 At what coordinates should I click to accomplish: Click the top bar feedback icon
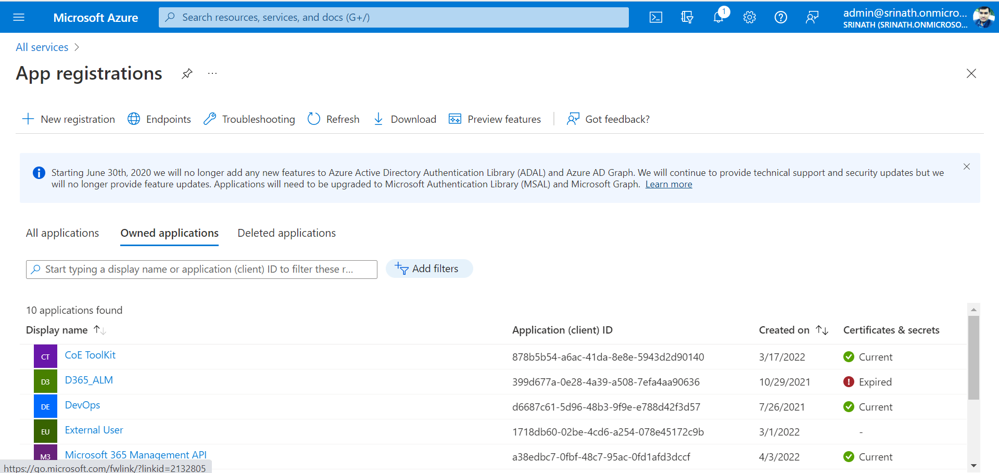812,17
